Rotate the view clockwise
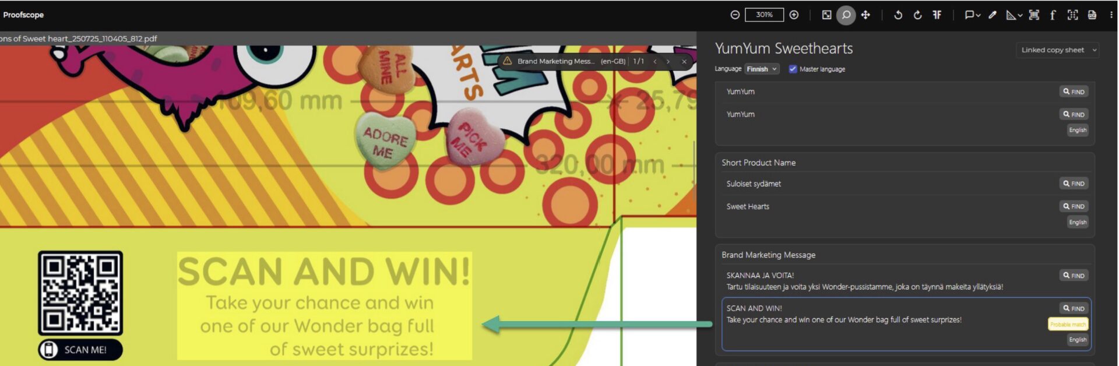Image resolution: width=1119 pixels, height=366 pixels. pos(917,15)
